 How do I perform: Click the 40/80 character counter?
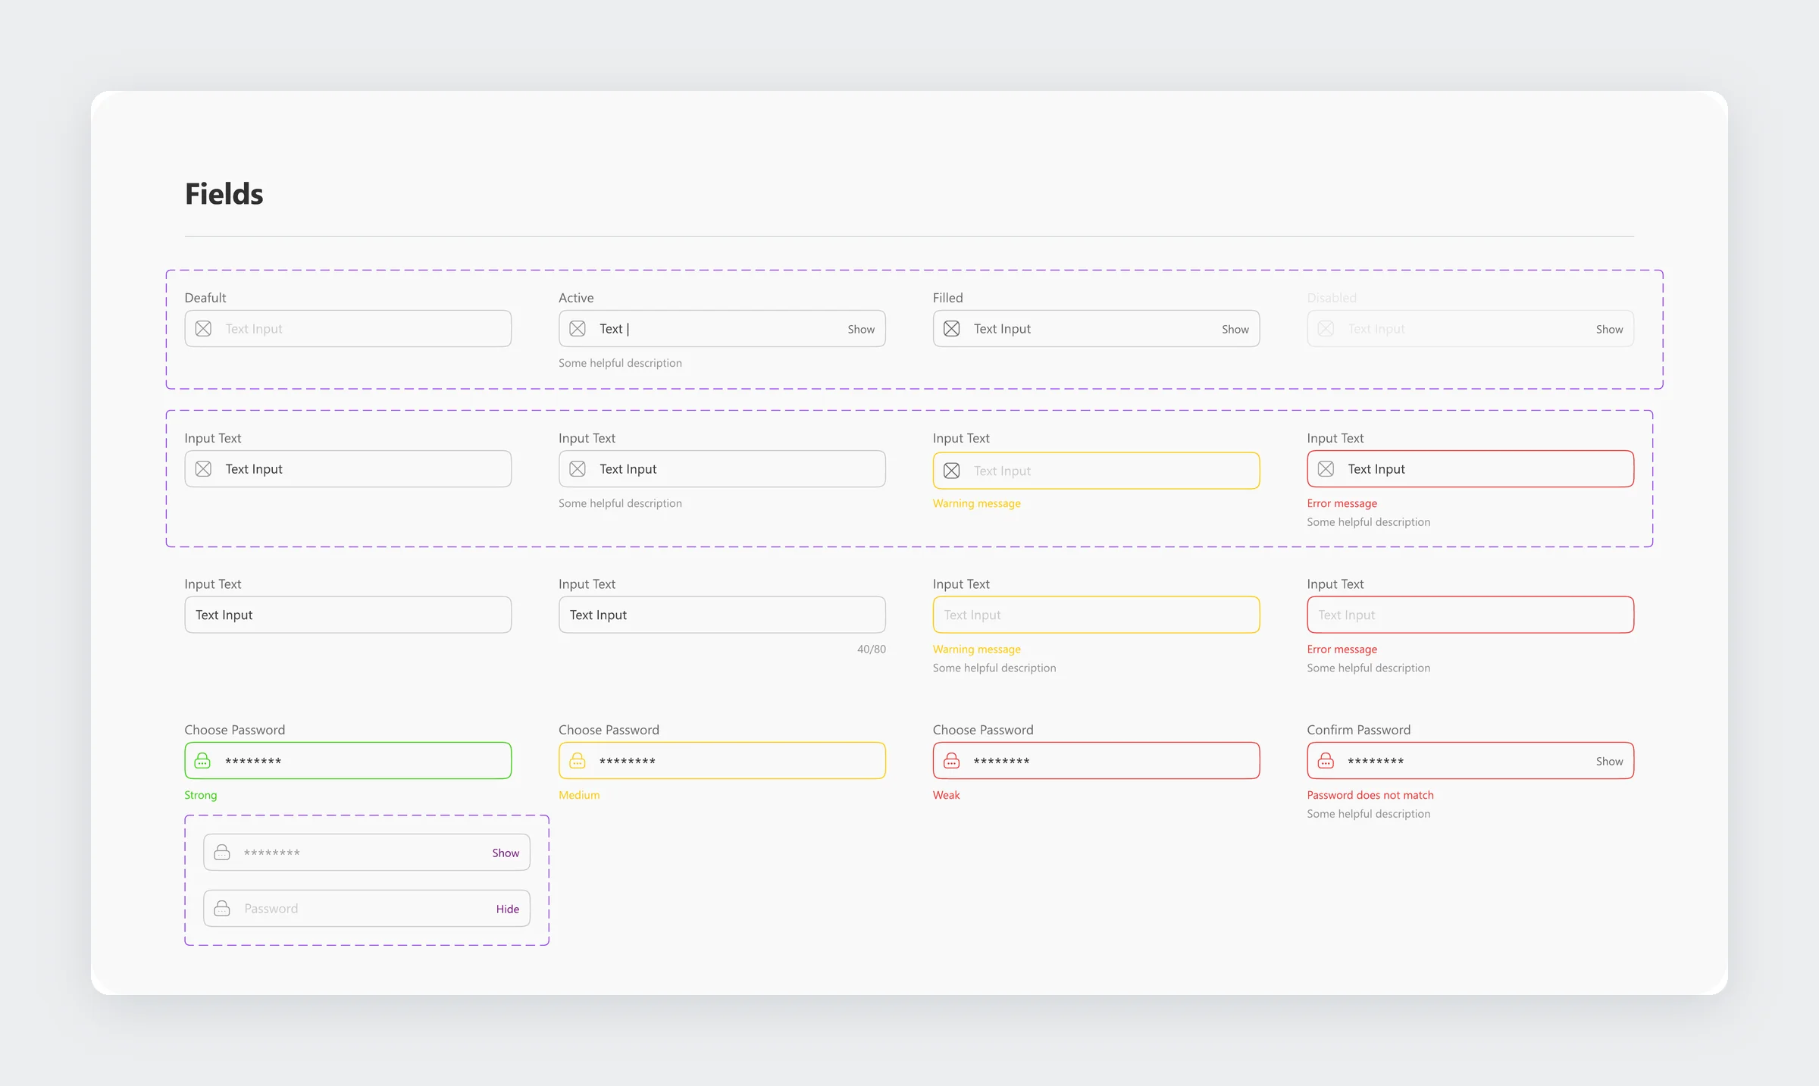[872, 649]
